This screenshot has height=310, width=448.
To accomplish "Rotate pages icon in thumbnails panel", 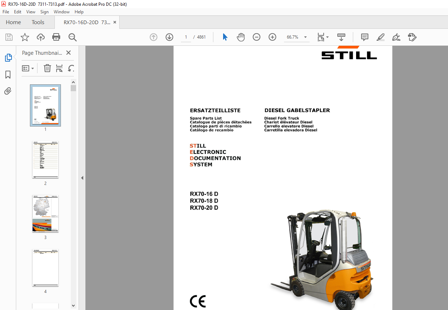I will (71, 68).
